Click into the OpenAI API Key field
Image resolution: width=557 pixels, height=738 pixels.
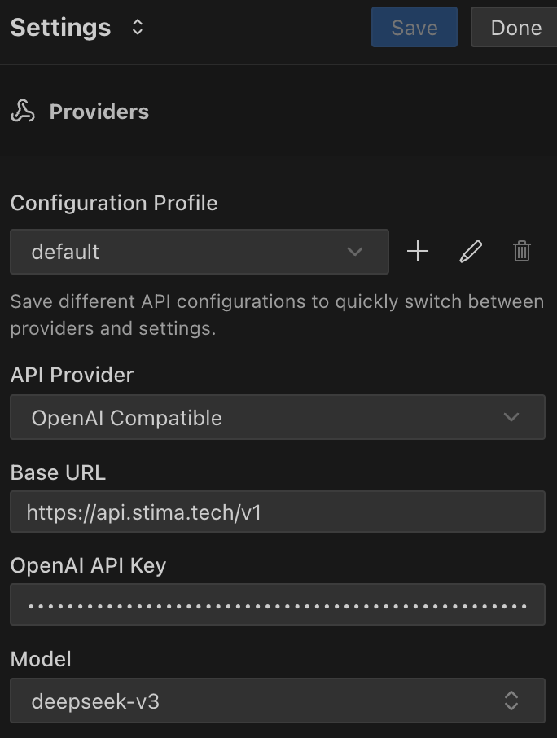click(278, 604)
